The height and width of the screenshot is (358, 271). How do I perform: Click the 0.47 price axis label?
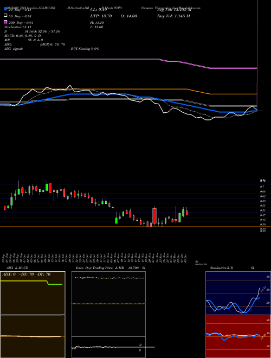pos(262,215)
